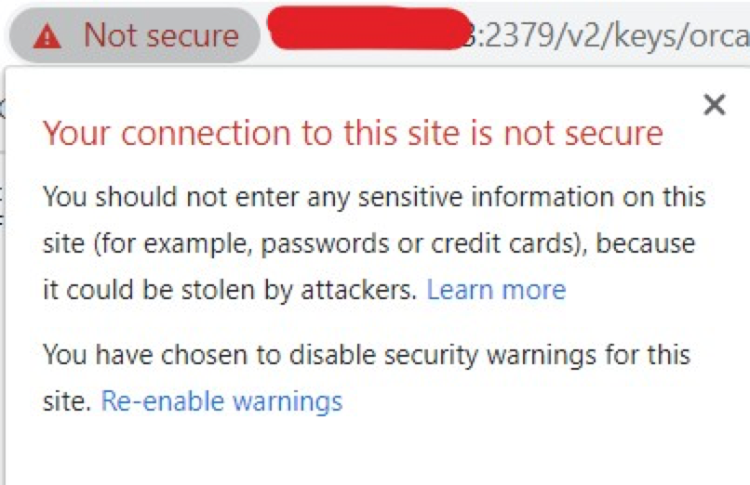The height and width of the screenshot is (485, 750).
Task: Select the red connection not secure heading
Action: tap(353, 133)
